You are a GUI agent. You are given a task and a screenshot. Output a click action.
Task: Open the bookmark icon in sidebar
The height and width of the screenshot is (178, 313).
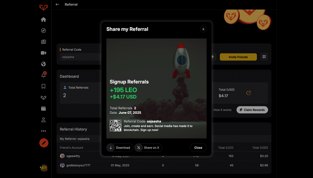43,87
